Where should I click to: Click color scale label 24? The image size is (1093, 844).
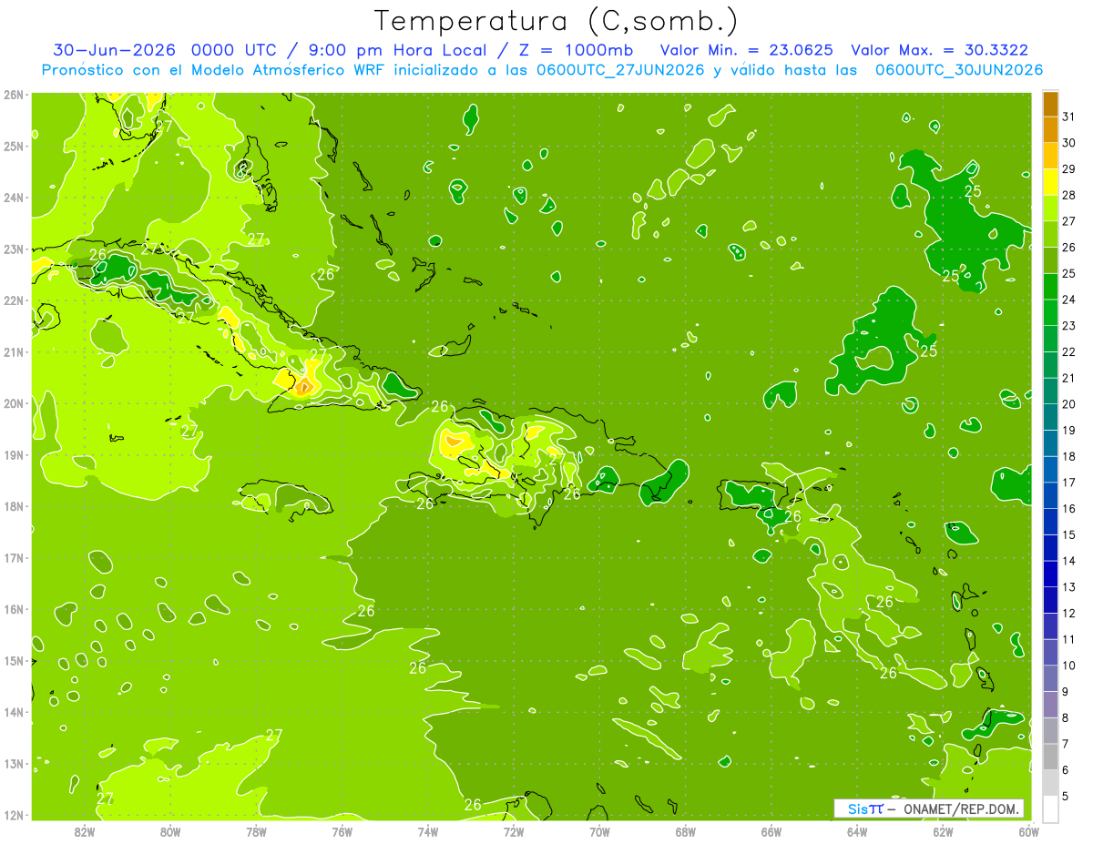pyautogui.click(x=1068, y=300)
